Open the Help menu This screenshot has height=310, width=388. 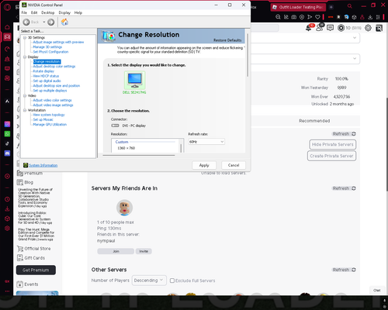point(78,12)
